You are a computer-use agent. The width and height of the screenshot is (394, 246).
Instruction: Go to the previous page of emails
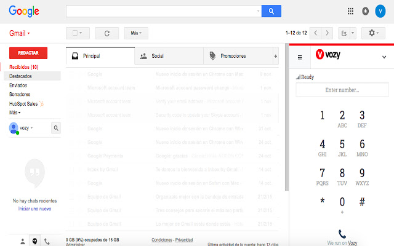316,33
